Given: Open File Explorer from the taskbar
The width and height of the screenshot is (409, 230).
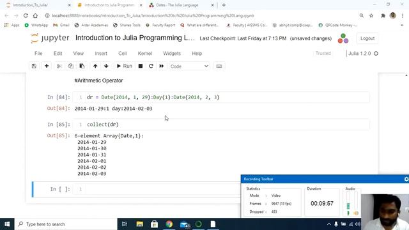Looking at the screenshot, I should coord(139,224).
